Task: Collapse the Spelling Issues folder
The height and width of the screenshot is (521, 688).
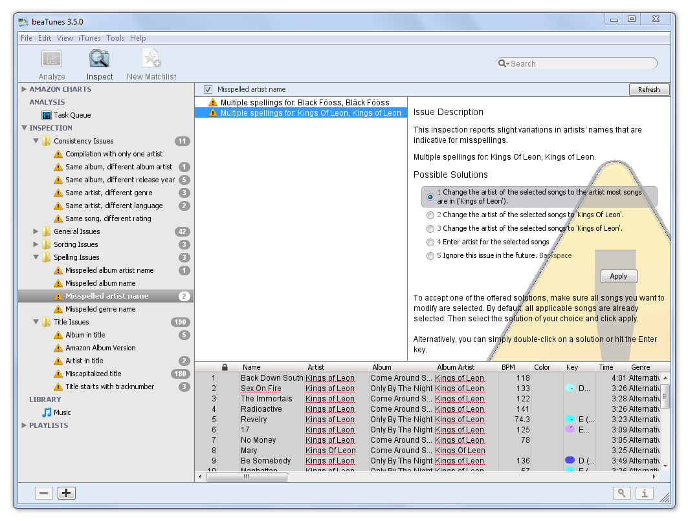Action: click(36, 257)
